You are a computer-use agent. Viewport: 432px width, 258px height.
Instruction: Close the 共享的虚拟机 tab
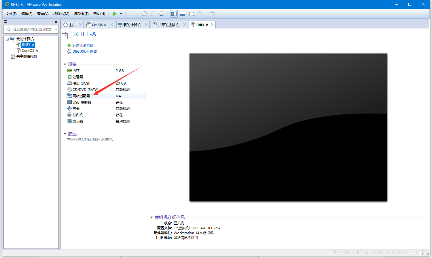[x=185, y=25]
